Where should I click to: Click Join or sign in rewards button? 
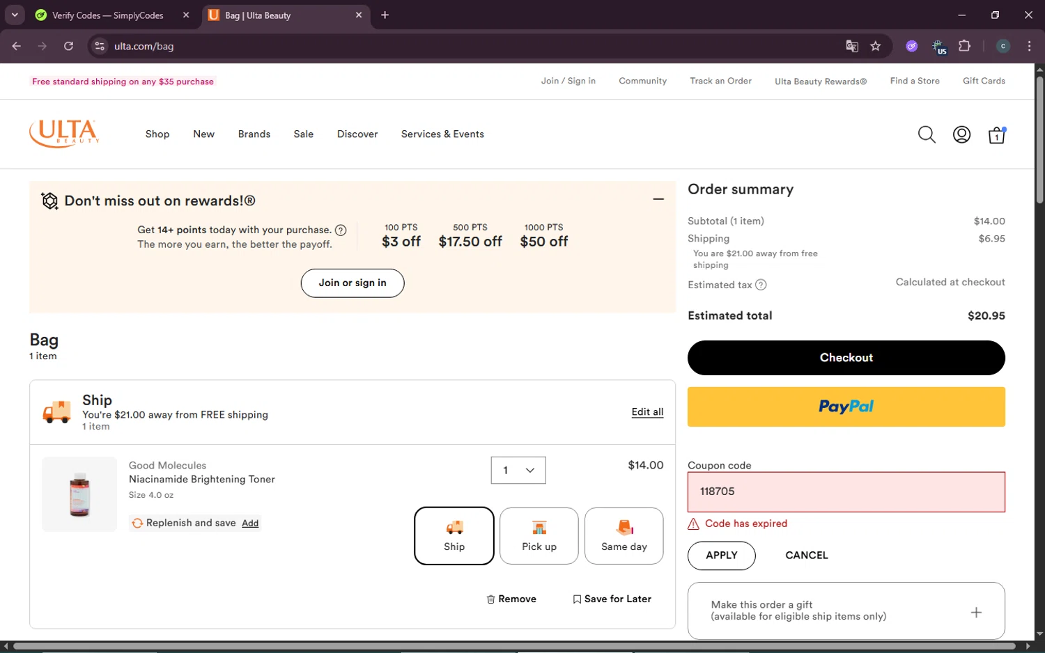353,283
